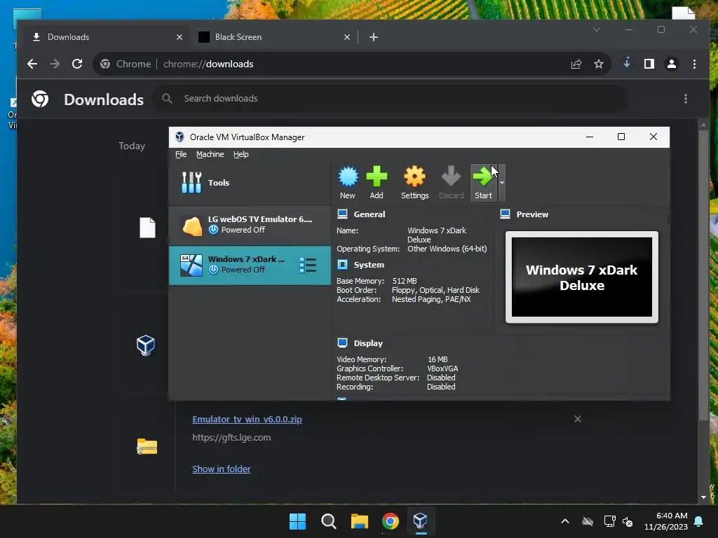Open Chrome from the taskbar

[x=390, y=521]
